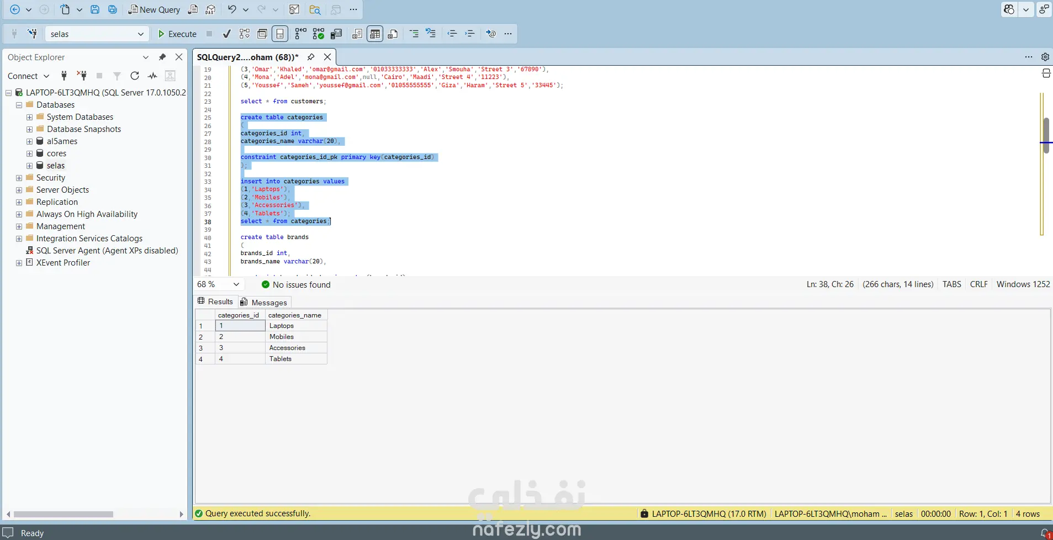
Task: Toggle Results to Grid mode
Action: click(x=375, y=34)
